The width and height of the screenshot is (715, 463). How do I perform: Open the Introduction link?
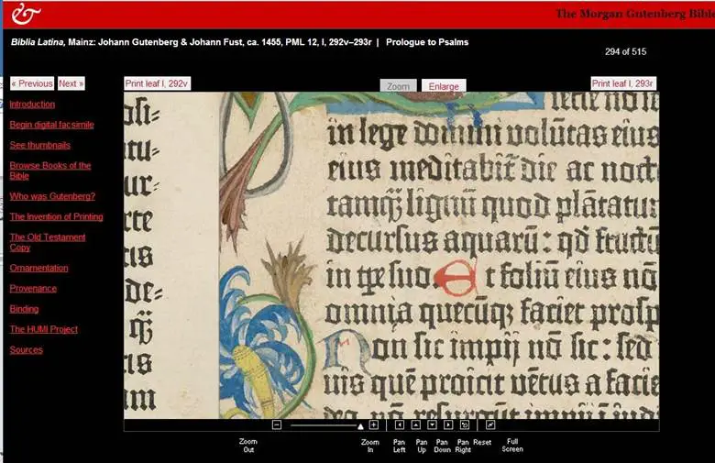[x=32, y=104]
